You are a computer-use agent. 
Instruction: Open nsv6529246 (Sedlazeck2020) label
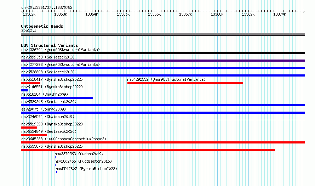[x=49, y=102]
